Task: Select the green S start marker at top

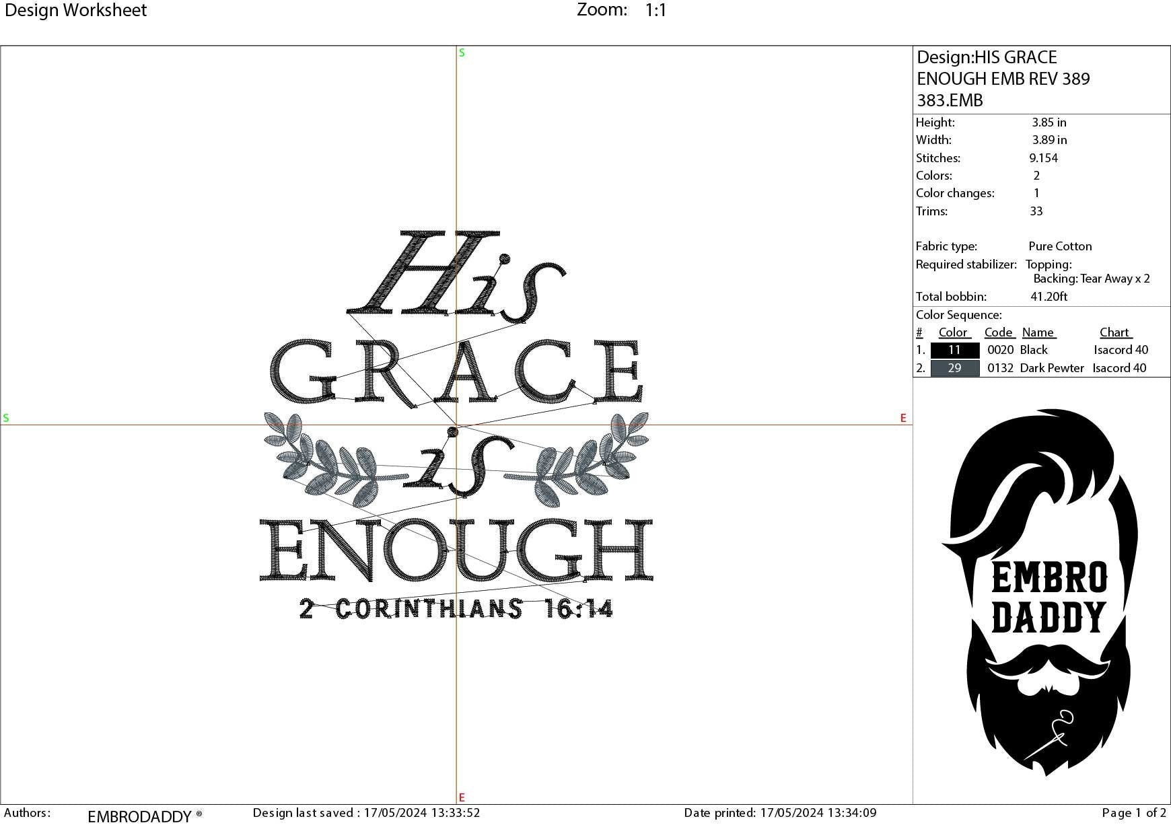Action: pyautogui.click(x=461, y=52)
